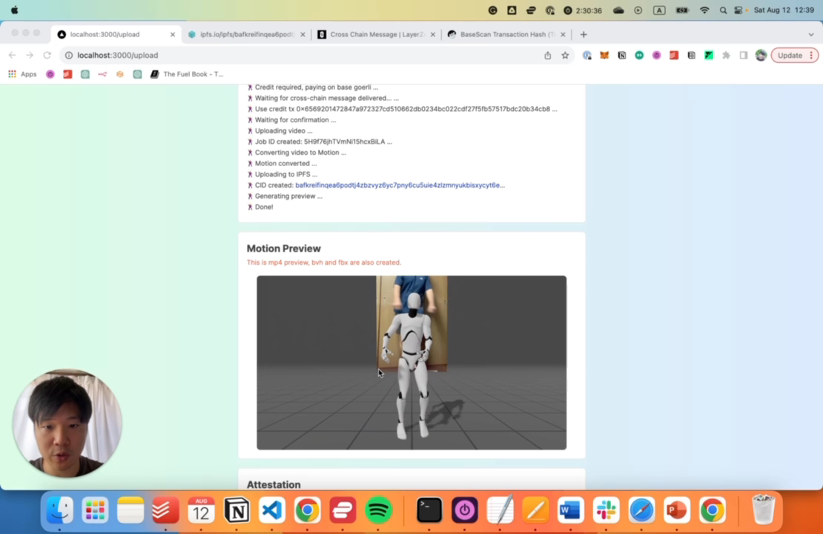Open Calendar from the Dock
The width and height of the screenshot is (823, 534).
tap(201, 510)
